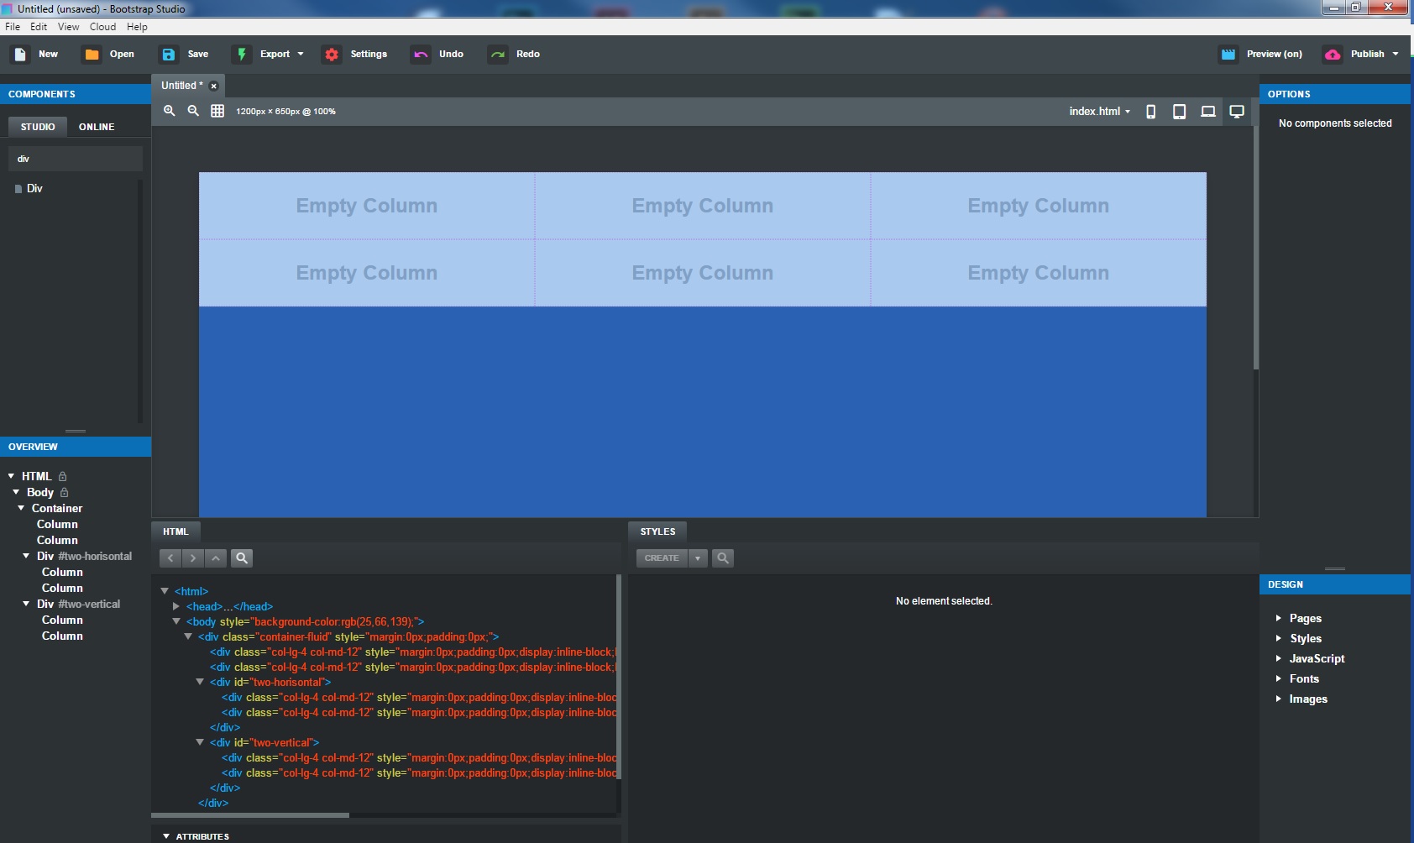1414x843 pixels.
Task: Open a project with Open folder icon
Action: point(92,54)
